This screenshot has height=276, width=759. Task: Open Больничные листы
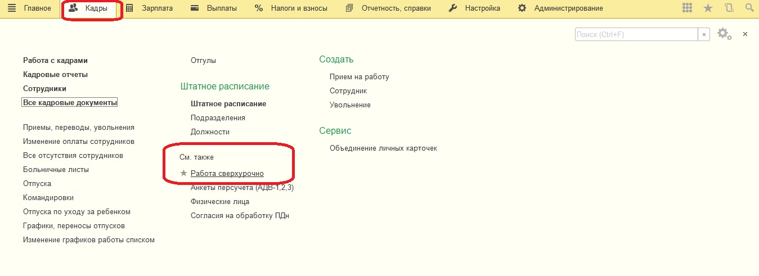(56, 170)
